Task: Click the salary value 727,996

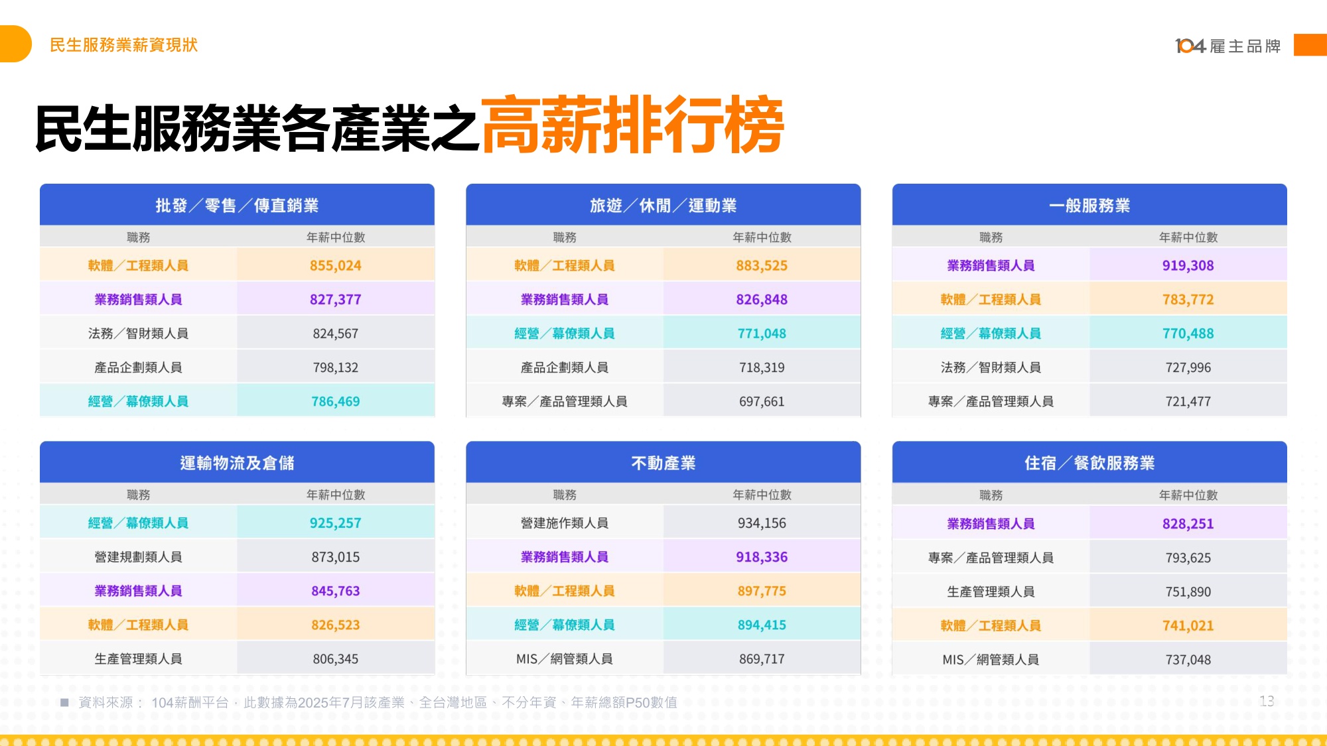Action: 1188,367
